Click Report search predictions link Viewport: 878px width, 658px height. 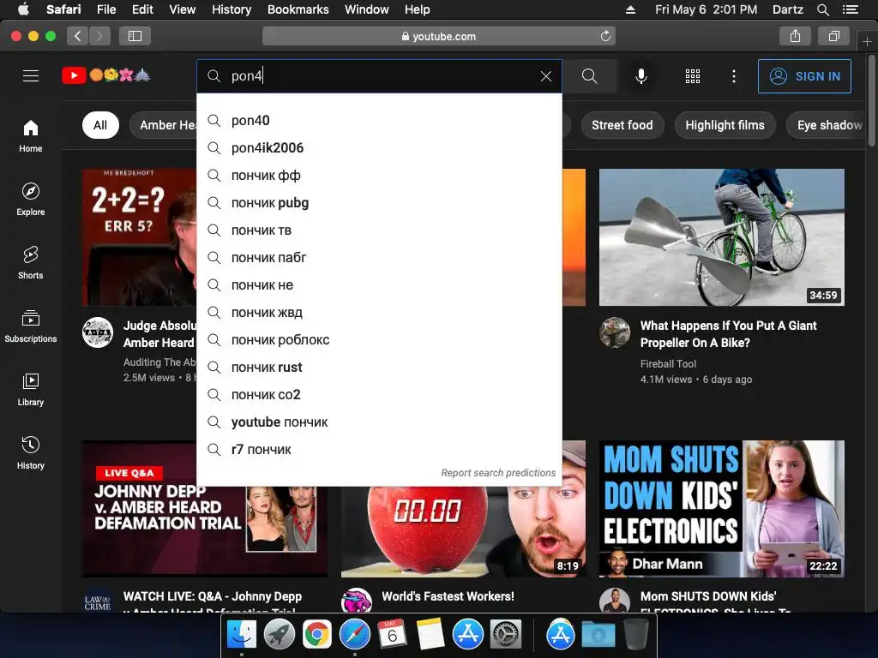(x=498, y=473)
